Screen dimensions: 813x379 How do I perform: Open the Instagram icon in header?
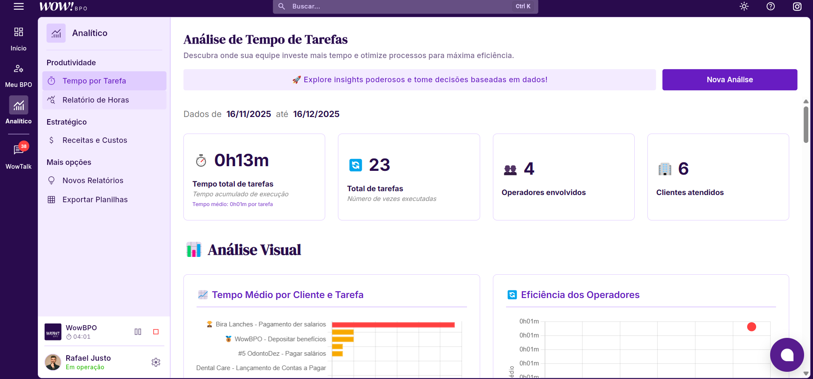click(797, 6)
